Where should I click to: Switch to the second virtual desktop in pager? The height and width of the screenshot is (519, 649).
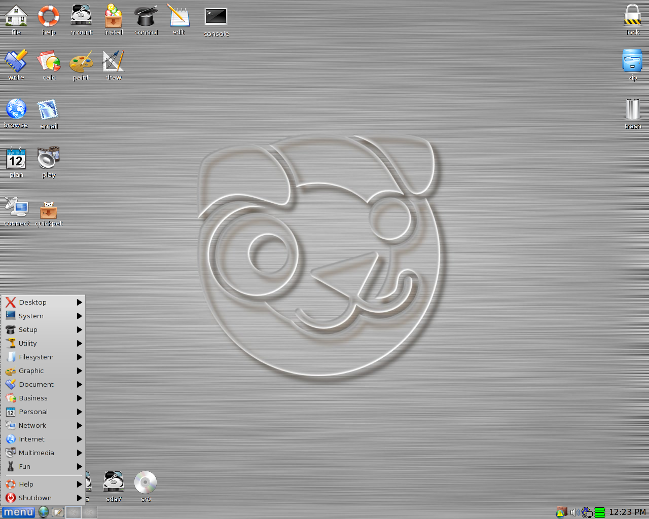click(x=89, y=512)
